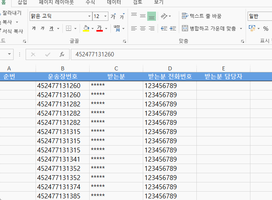Click 서식 복사 format painter

point(12,31)
